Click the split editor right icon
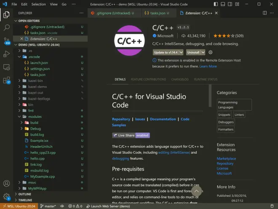The width and height of the screenshot is (278, 209). [265, 13]
